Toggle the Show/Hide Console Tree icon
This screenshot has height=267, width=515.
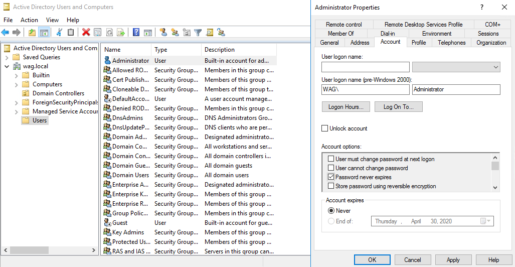(44, 32)
